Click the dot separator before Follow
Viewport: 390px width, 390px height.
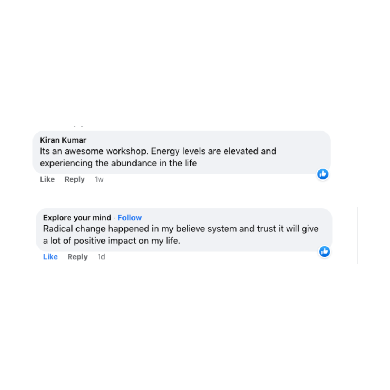point(114,218)
